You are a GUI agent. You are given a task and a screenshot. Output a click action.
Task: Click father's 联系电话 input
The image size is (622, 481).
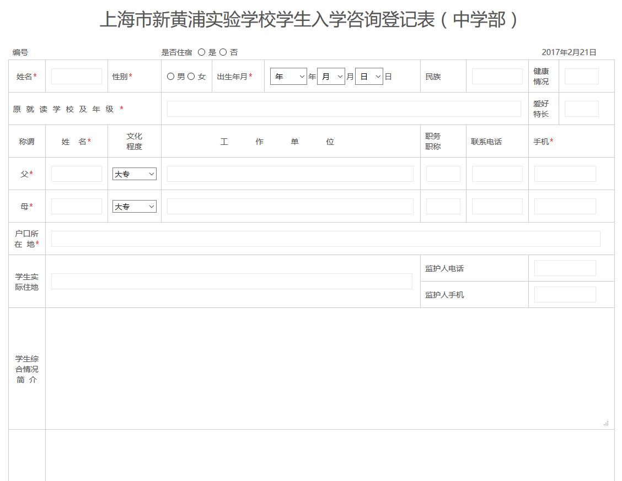(497, 174)
